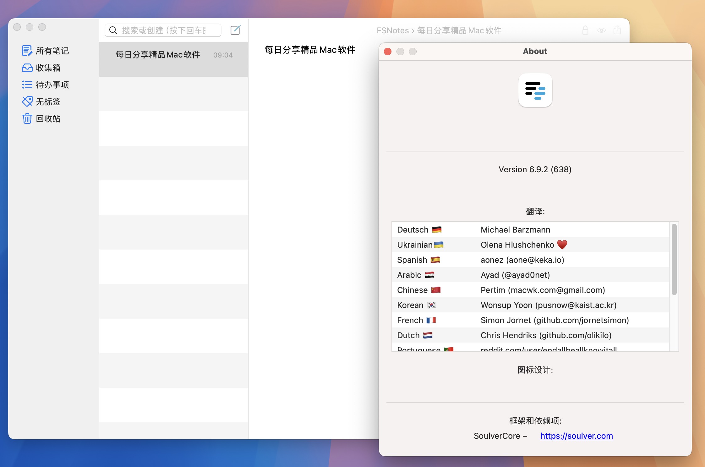Image resolution: width=705 pixels, height=467 pixels.
Task: Click the share/export toolbar icon
Action: point(616,30)
